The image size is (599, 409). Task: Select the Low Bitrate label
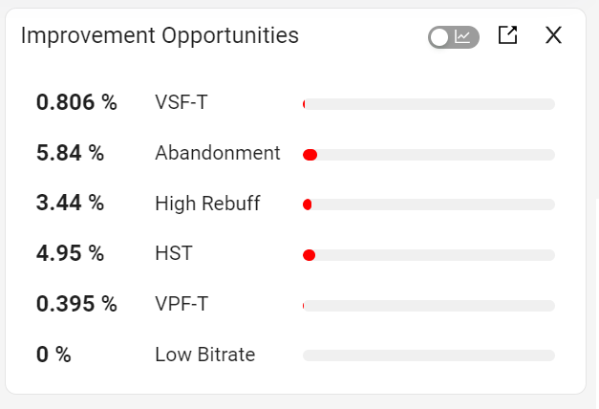coord(204,355)
